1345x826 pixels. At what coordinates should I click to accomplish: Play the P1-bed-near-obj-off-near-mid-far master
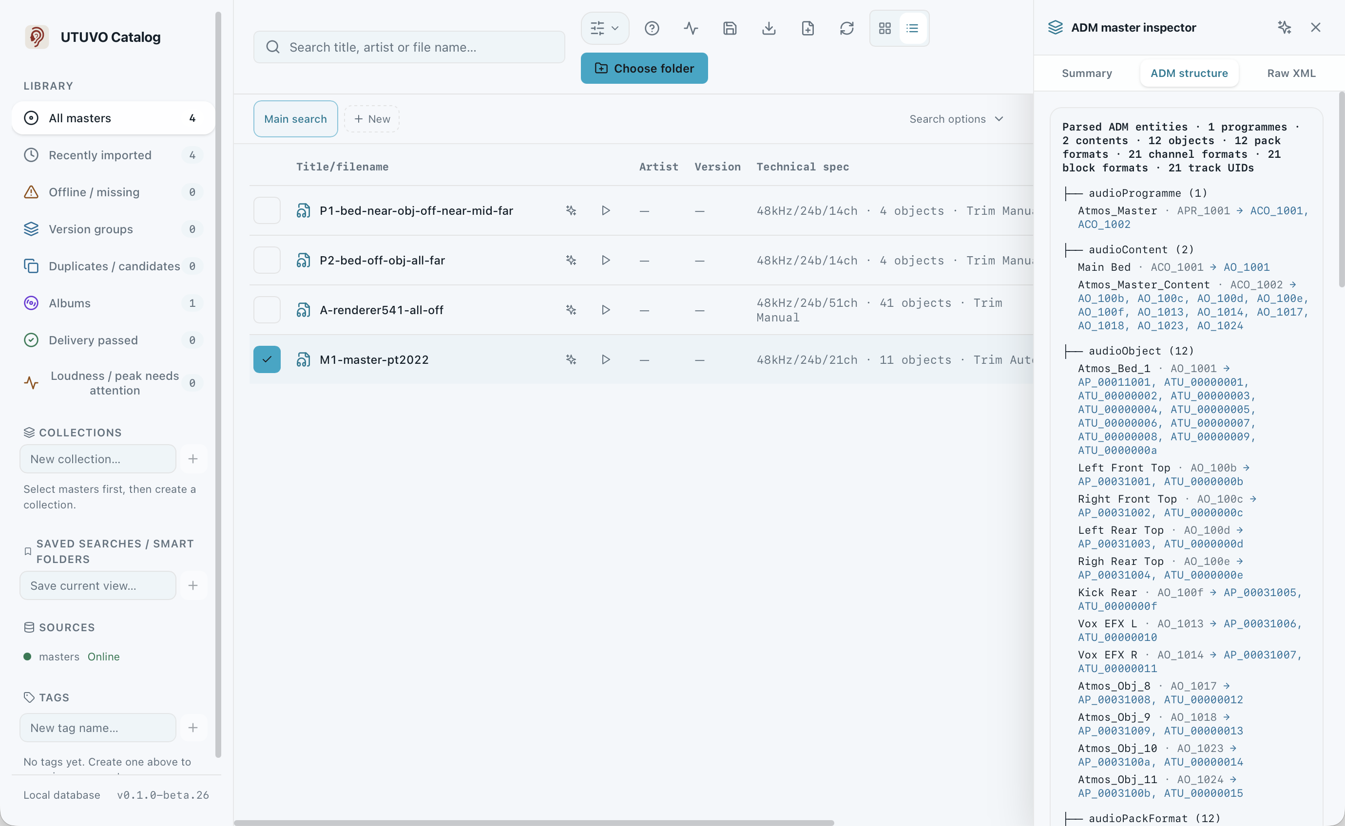[606, 210]
